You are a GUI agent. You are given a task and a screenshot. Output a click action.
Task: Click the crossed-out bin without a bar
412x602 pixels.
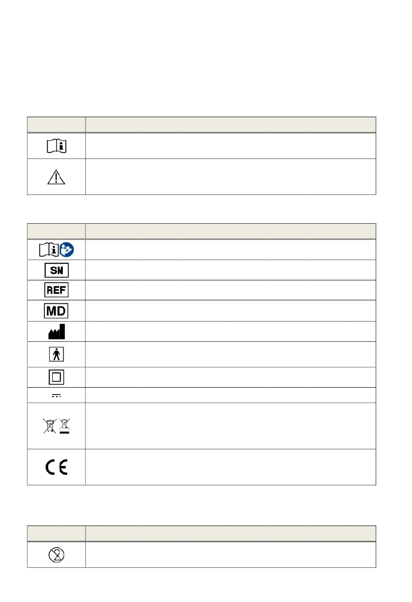[50, 426]
